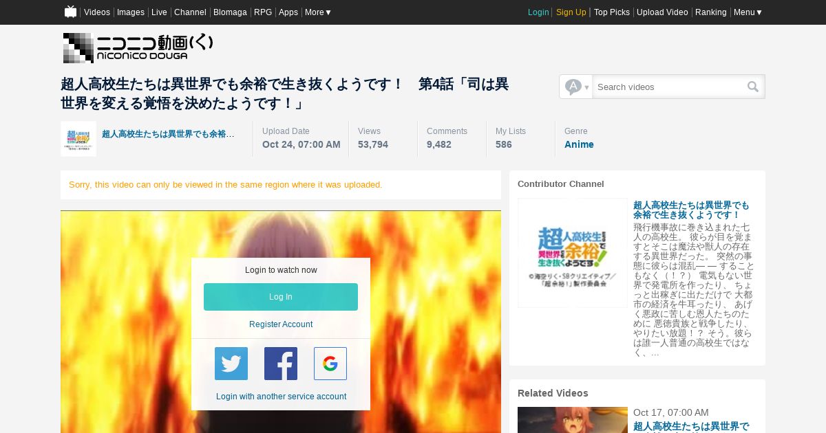Click Login with another service account
Viewport: 826px width, 433px height.
click(x=281, y=397)
